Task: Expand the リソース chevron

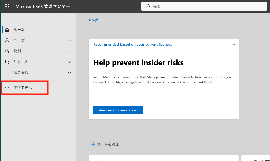Action: click(70, 62)
